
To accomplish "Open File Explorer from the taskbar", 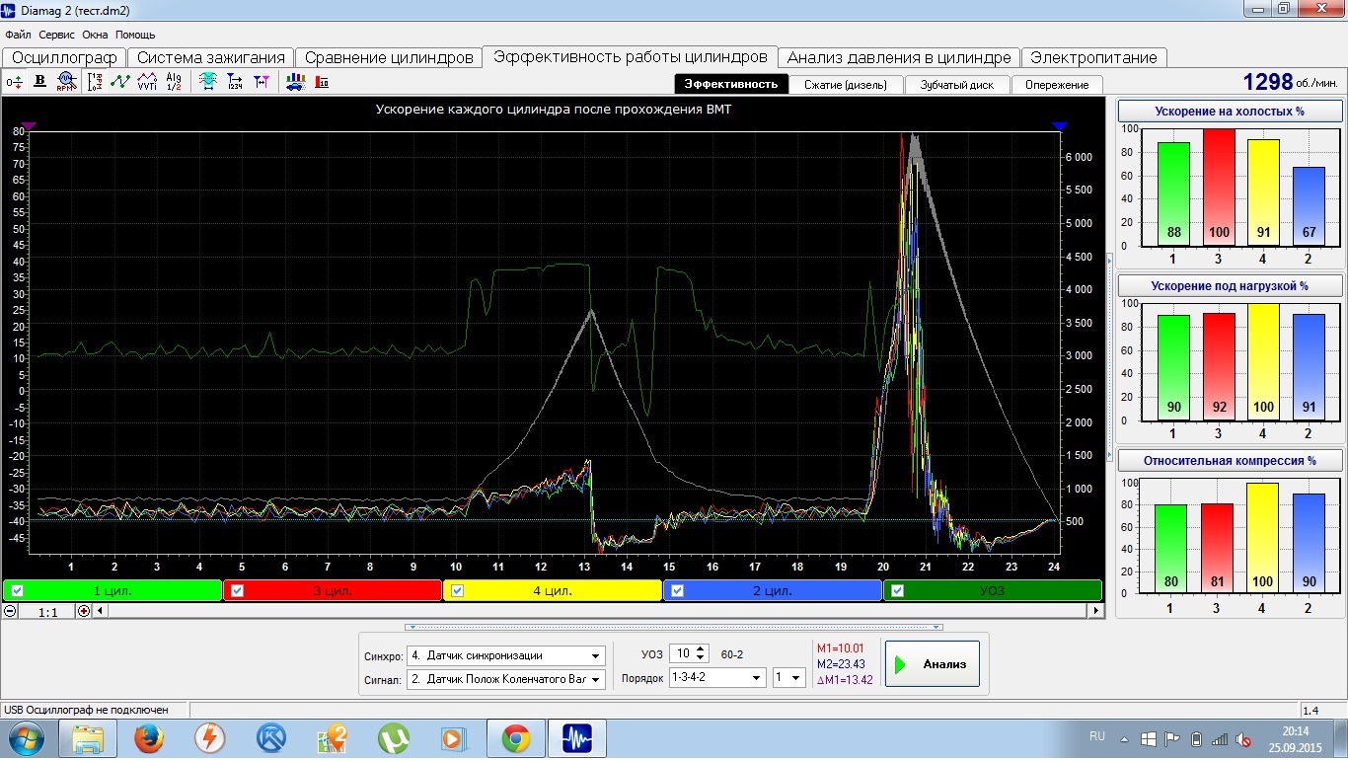I will pos(88,738).
